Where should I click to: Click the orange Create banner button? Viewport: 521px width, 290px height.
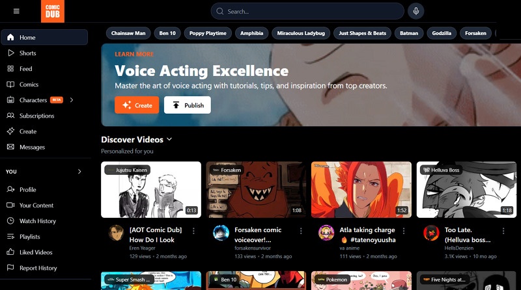pos(137,105)
